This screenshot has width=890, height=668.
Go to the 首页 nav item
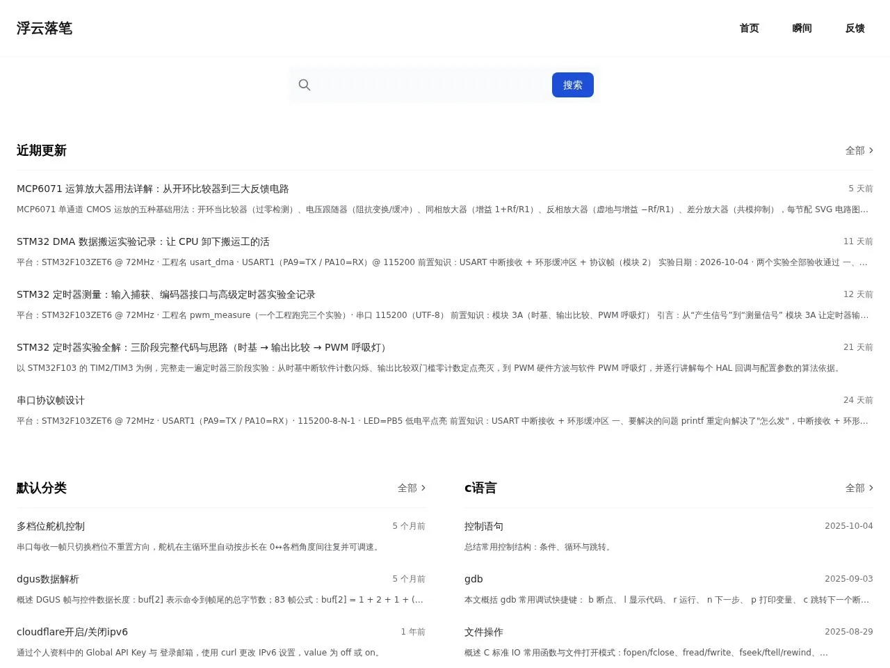[749, 28]
